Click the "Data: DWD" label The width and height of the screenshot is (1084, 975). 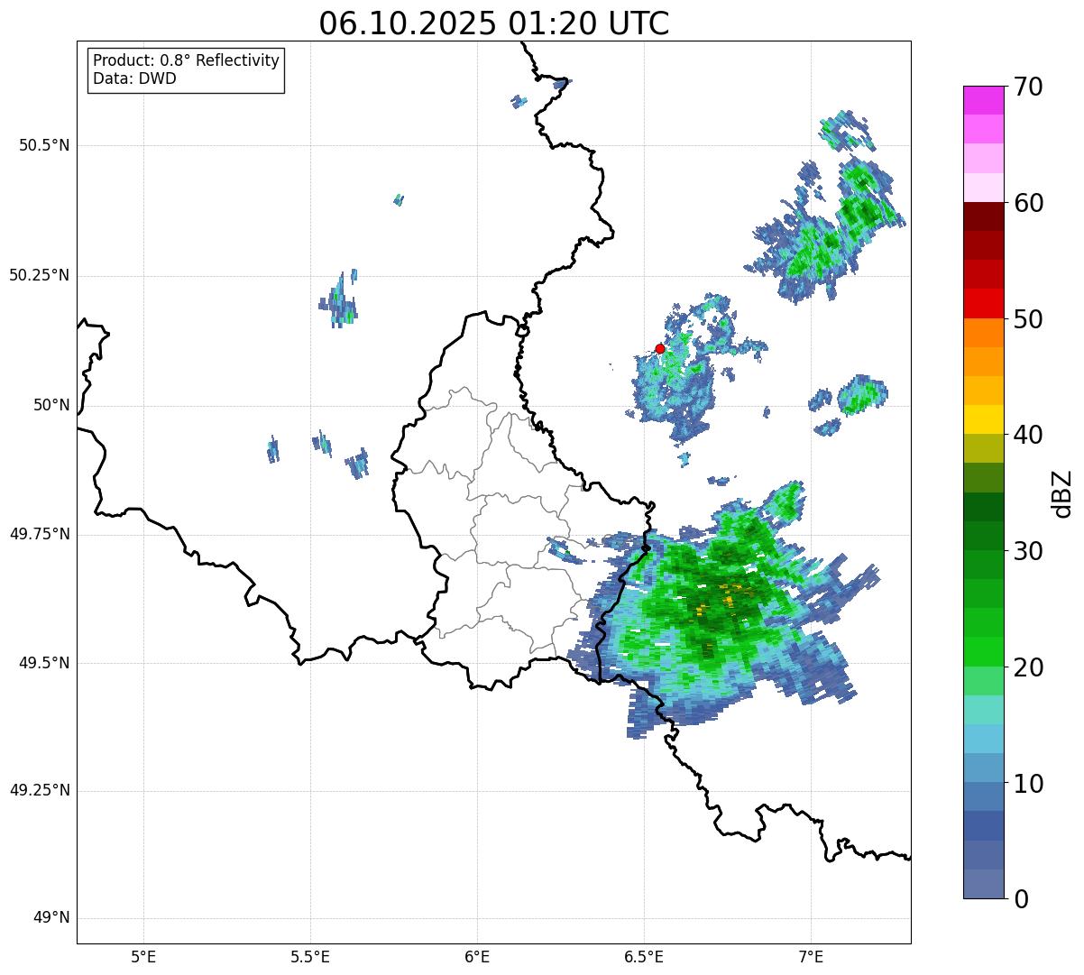click(134, 78)
